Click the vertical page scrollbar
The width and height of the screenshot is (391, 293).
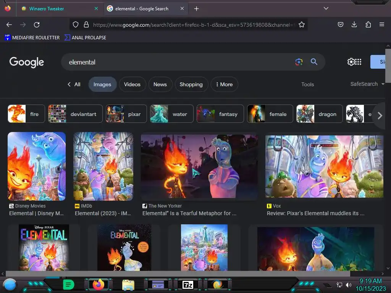(388, 66)
